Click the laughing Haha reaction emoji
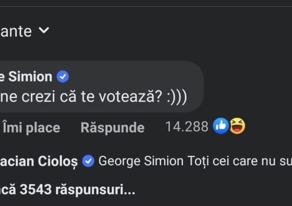 point(237,126)
